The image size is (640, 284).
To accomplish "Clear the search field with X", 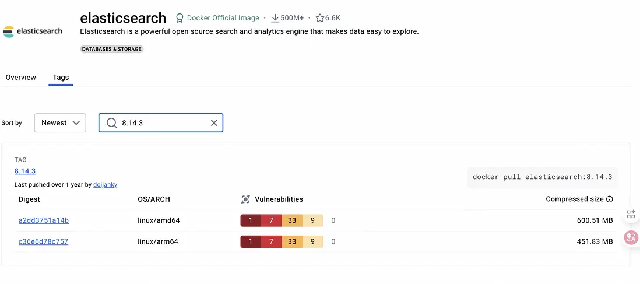I will point(214,123).
